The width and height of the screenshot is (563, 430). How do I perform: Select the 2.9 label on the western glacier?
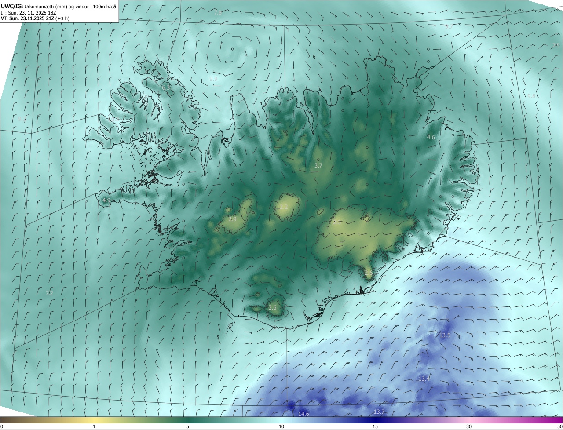(232, 219)
